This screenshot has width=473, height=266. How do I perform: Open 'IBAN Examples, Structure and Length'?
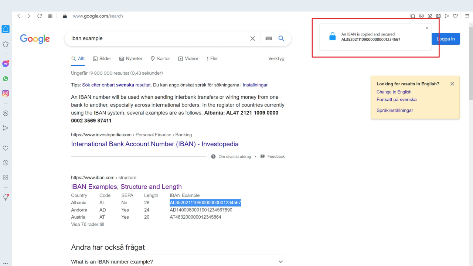[x=126, y=187]
